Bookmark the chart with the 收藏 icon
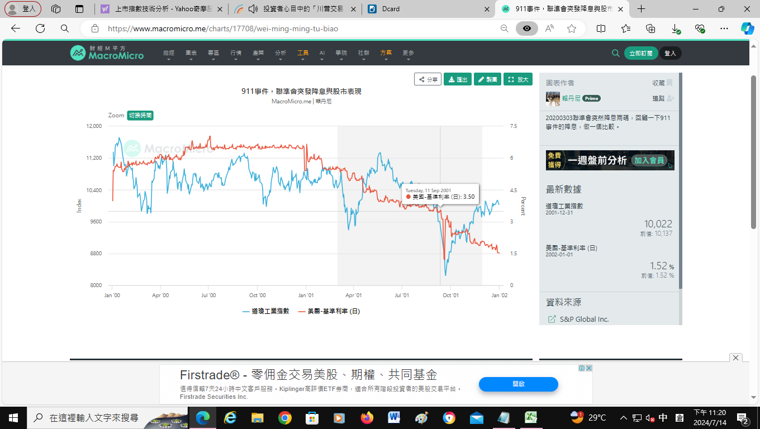 pos(669,83)
